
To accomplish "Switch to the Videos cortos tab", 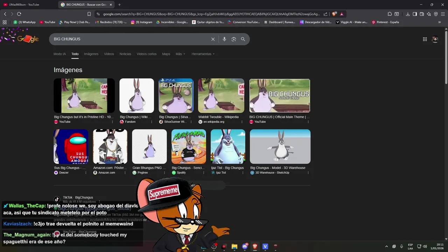I will [147, 54].
